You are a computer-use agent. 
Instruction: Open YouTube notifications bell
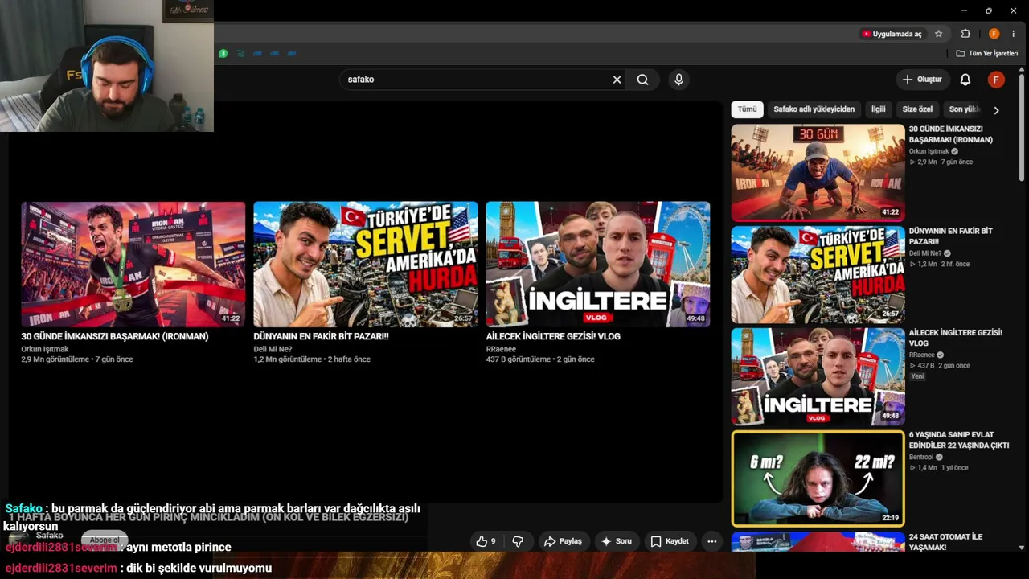click(x=965, y=80)
